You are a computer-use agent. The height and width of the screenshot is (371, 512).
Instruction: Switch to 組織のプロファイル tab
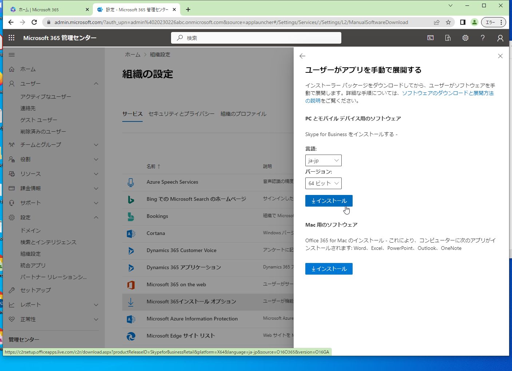tap(243, 114)
